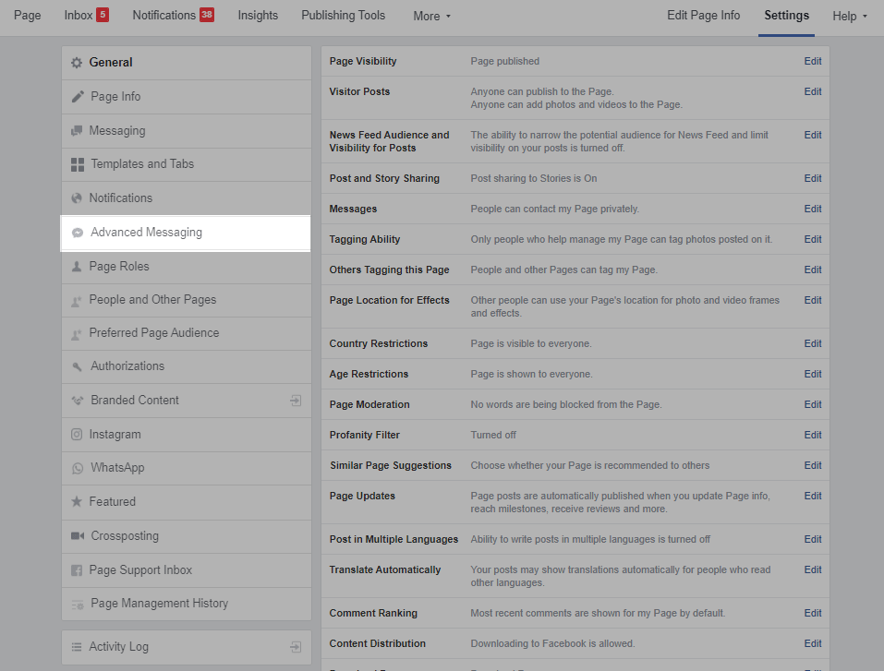
Task: Click the list icon beside Activity Log
Action: pyautogui.click(x=77, y=647)
